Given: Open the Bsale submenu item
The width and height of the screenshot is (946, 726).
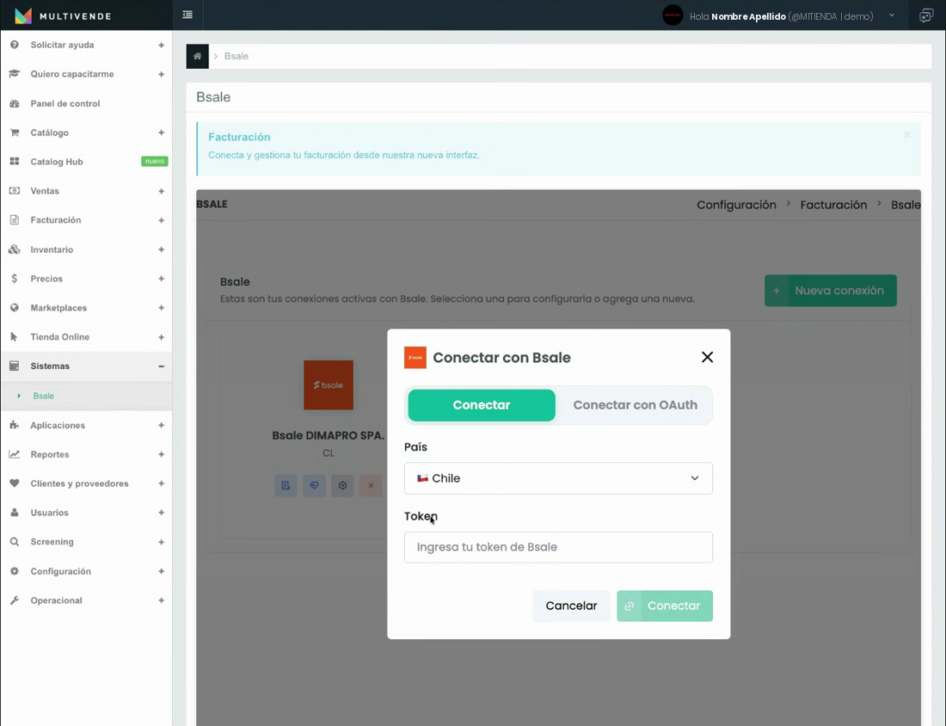Looking at the screenshot, I should pyautogui.click(x=44, y=396).
